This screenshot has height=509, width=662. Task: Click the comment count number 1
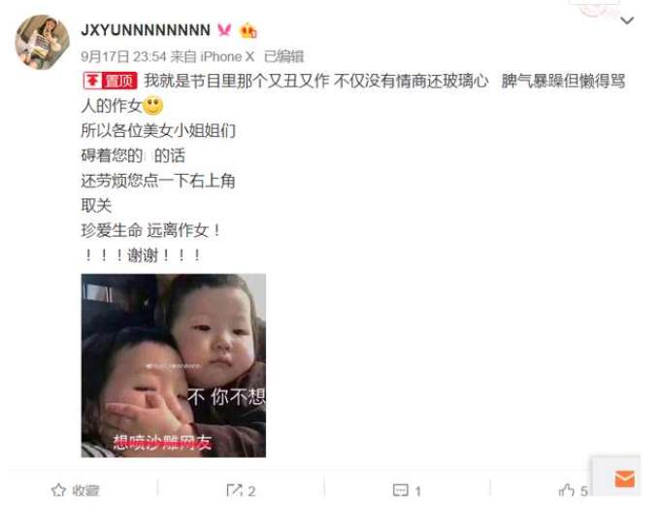[x=417, y=492]
